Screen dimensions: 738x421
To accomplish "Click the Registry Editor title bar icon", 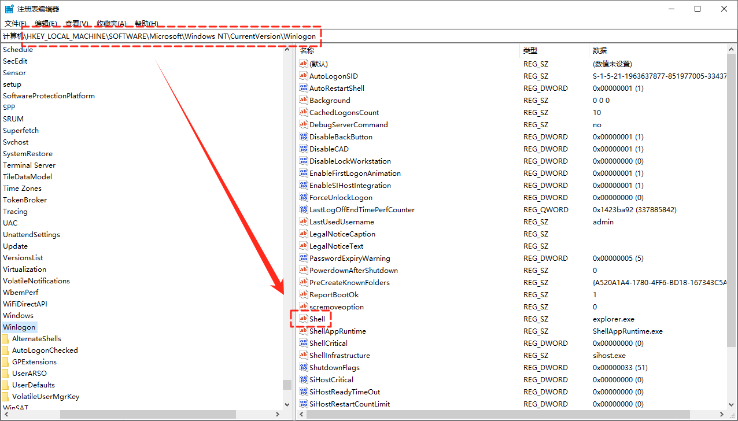I will [x=9, y=9].
